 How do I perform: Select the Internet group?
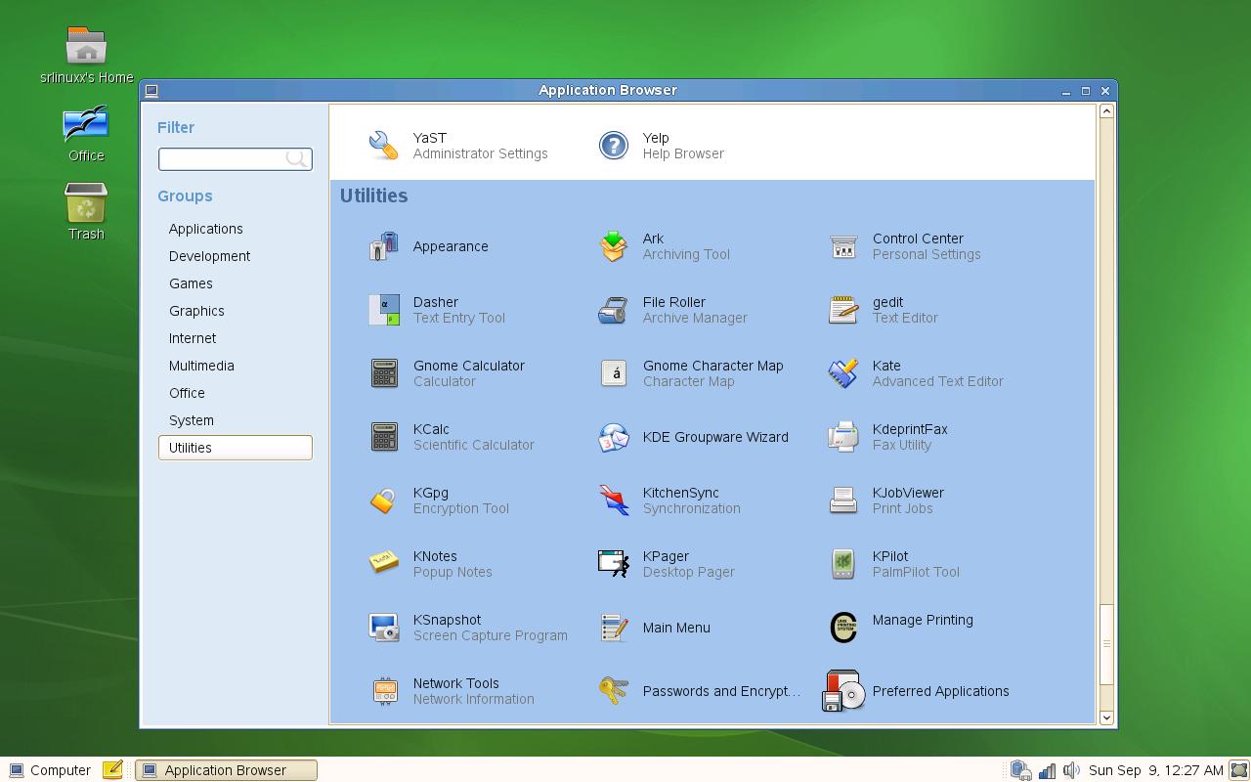tap(235, 338)
